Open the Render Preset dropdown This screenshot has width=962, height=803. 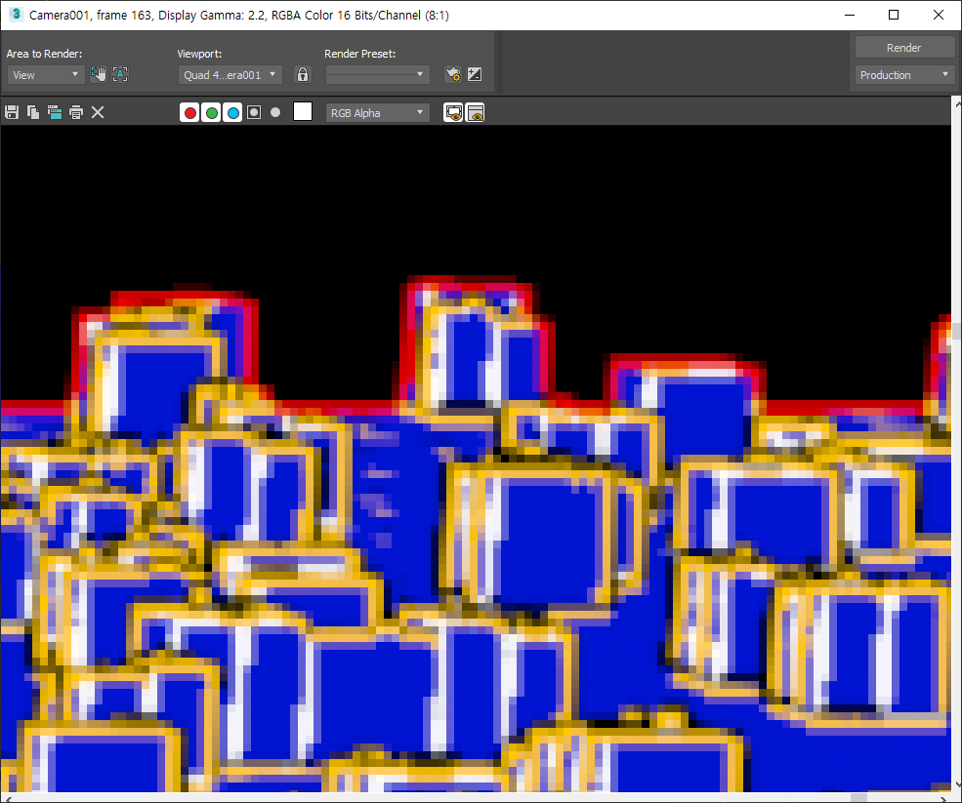377,75
